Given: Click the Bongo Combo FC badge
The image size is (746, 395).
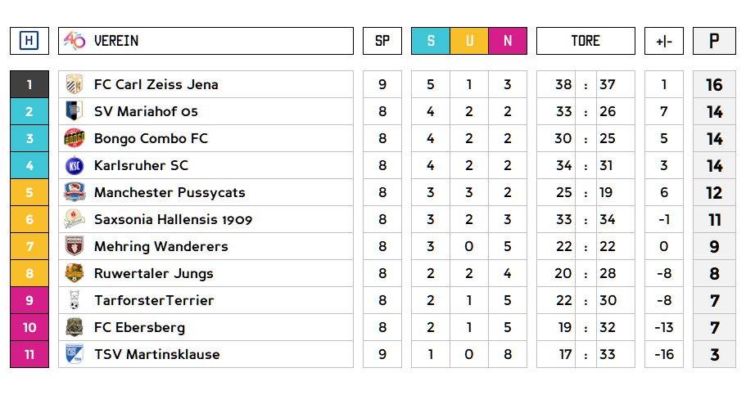Looking at the screenshot, I should [75, 138].
